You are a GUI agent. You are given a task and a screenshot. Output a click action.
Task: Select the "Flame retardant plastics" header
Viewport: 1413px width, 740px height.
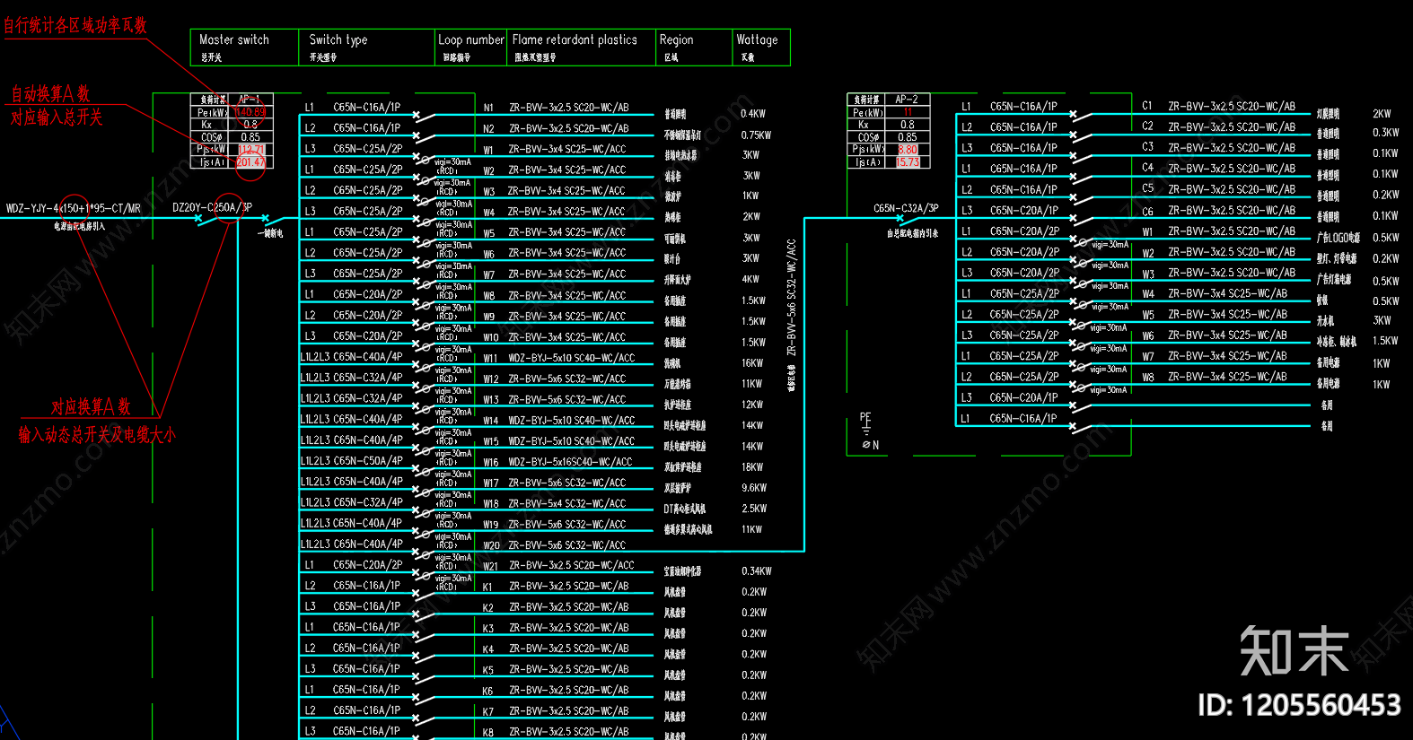[x=575, y=39]
